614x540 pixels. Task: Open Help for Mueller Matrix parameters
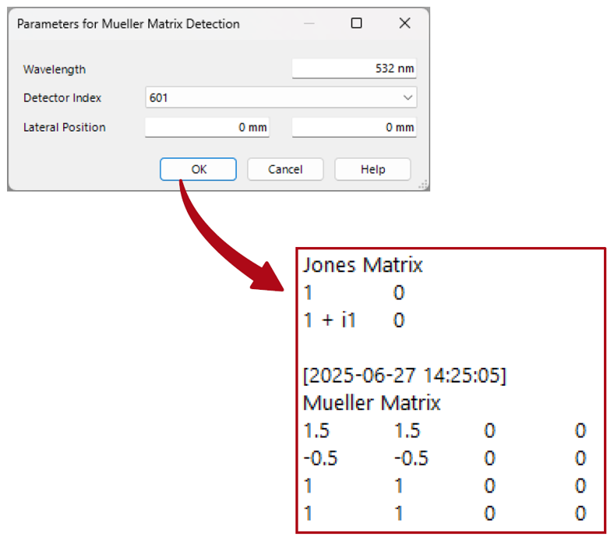pyautogui.click(x=372, y=169)
